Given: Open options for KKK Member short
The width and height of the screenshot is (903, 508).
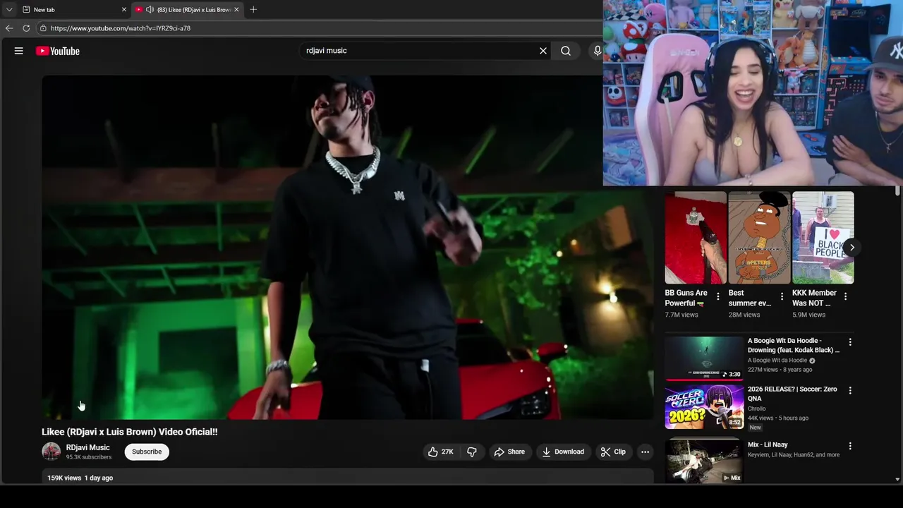Looking at the screenshot, I should [845, 296].
